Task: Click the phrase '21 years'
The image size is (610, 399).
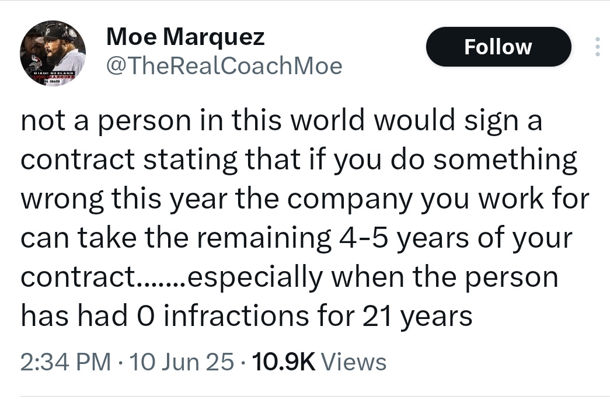Action: [x=418, y=315]
